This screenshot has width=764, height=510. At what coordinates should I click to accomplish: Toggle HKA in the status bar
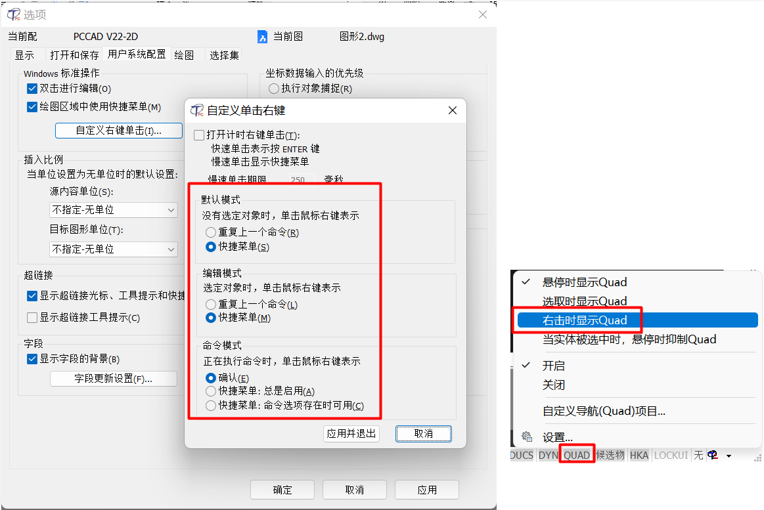coord(639,455)
